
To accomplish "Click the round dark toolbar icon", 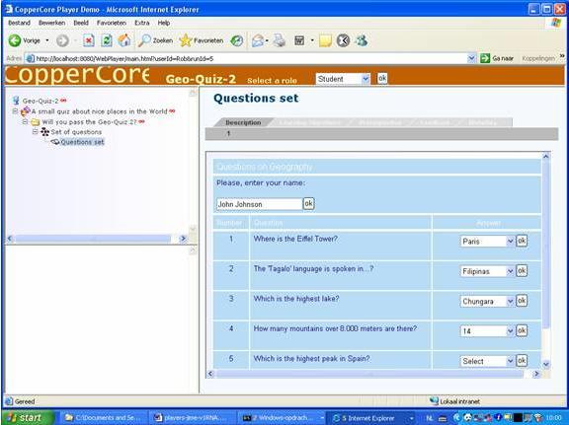I will (x=343, y=40).
